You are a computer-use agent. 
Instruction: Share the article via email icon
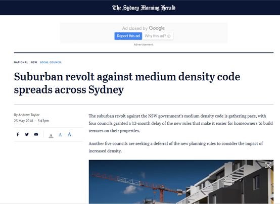click(36, 134)
